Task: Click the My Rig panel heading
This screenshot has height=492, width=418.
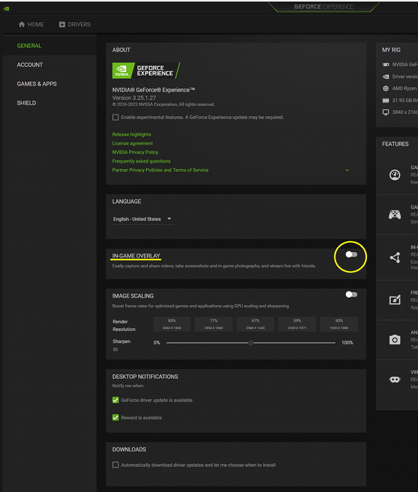Action: click(x=391, y=50)
